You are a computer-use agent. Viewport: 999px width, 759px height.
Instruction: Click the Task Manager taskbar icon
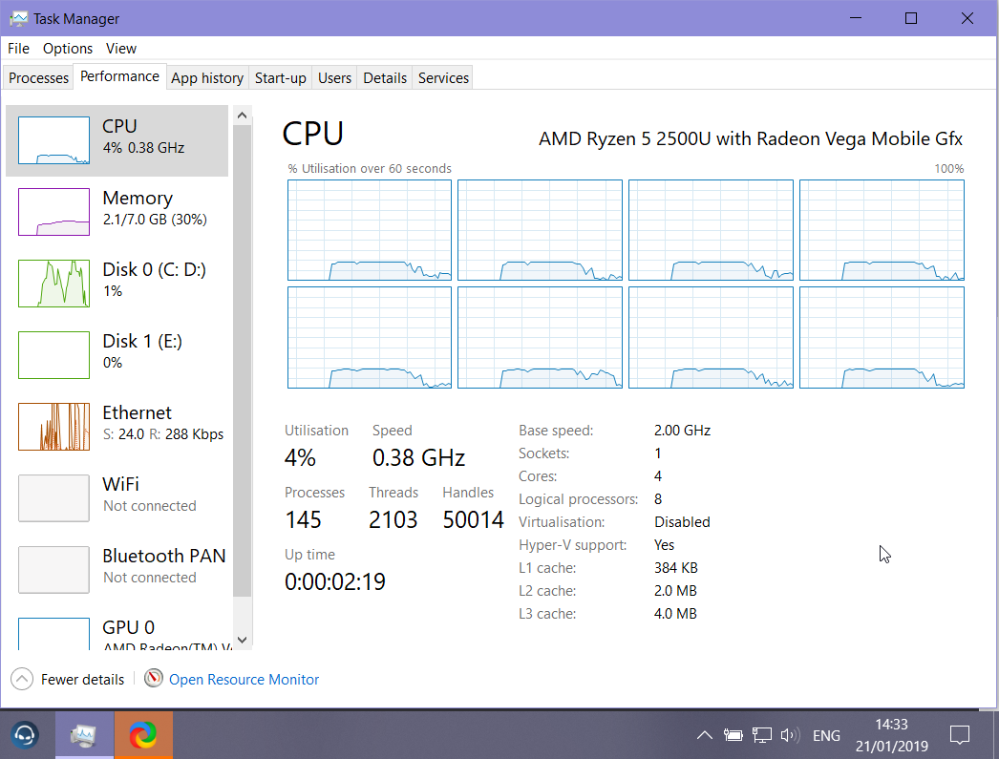(x=84, y=734)
